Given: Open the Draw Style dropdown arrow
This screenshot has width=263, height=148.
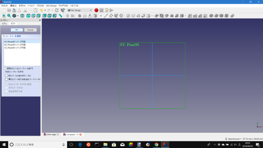Looking at the screenshot, I should (18, 16).
